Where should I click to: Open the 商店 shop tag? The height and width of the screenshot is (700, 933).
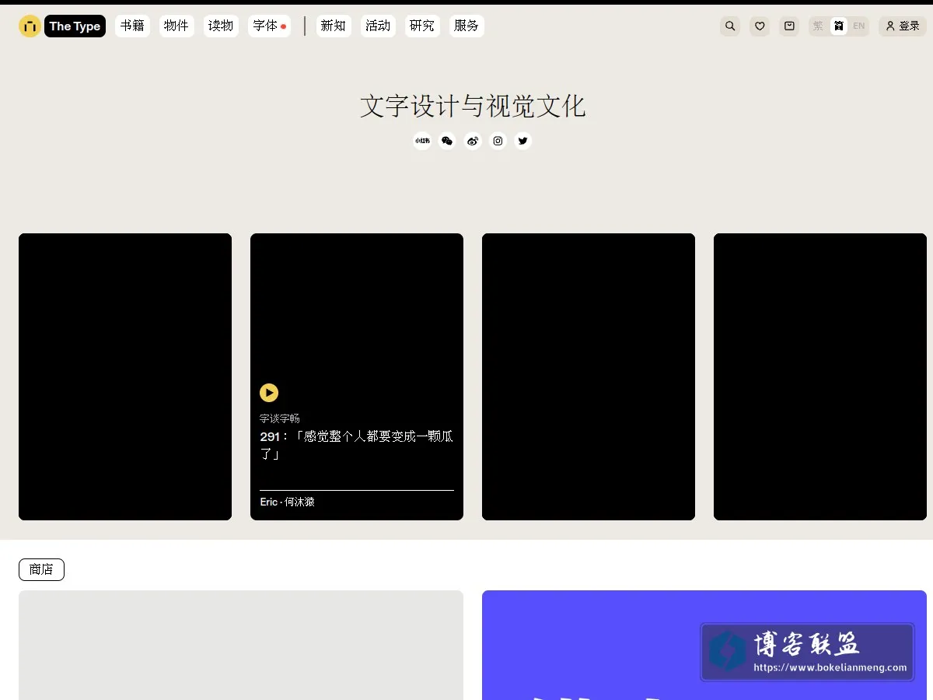pos(41,569)
